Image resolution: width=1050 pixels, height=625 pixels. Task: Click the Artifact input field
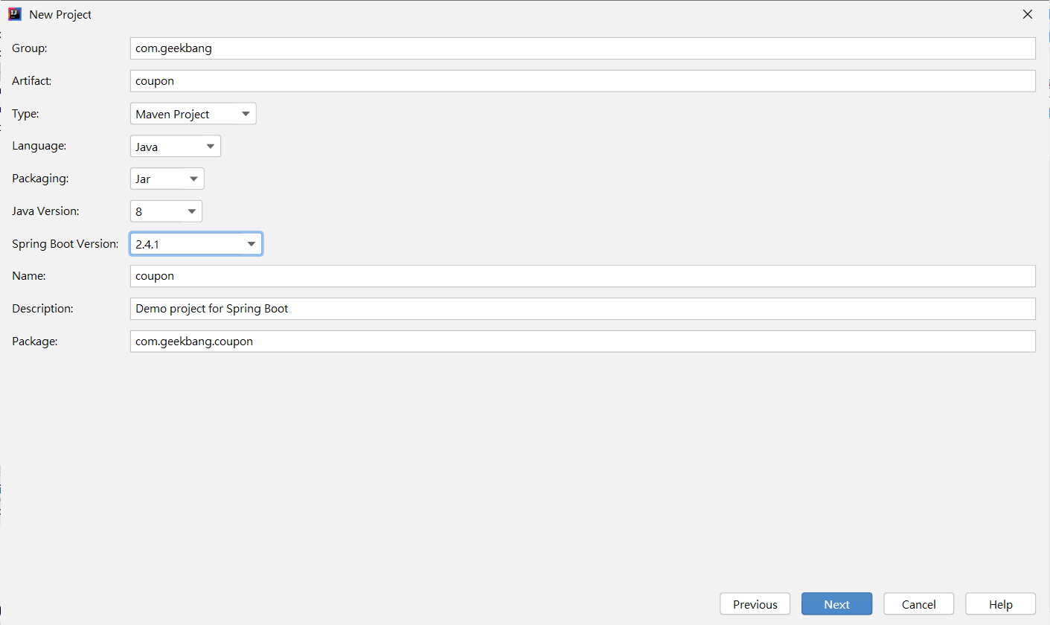[583, 80]
